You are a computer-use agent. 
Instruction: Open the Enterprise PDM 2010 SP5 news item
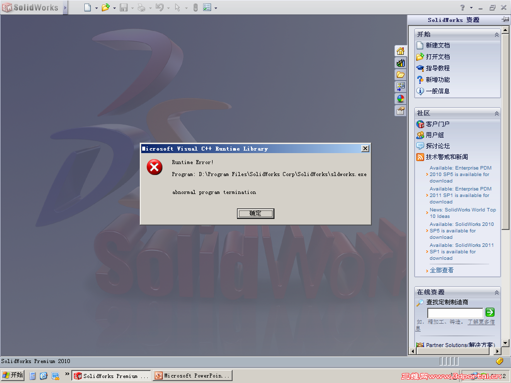460,174
